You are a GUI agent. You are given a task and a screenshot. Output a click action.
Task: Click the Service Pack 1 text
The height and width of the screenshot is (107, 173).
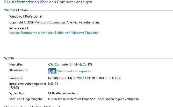tap(19, 28)
